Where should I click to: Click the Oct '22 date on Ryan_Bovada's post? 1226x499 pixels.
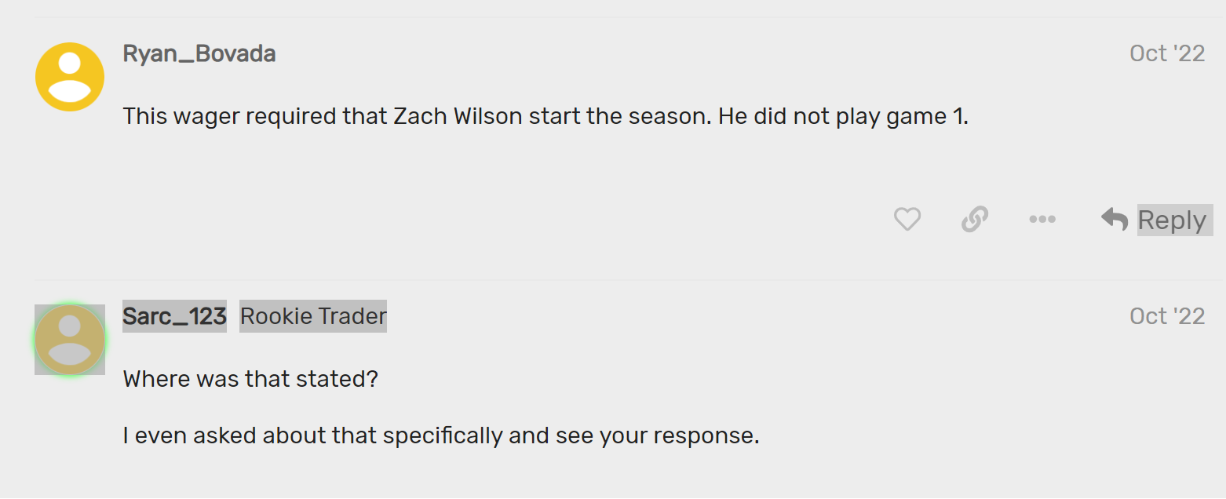tap(1166, 53)
